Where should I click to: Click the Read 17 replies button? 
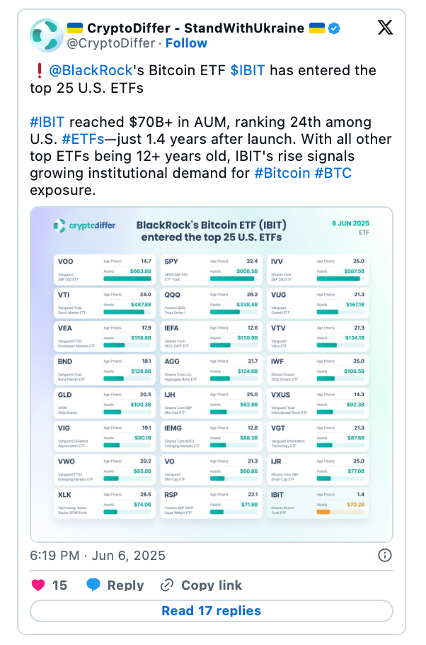click(211, 611)
